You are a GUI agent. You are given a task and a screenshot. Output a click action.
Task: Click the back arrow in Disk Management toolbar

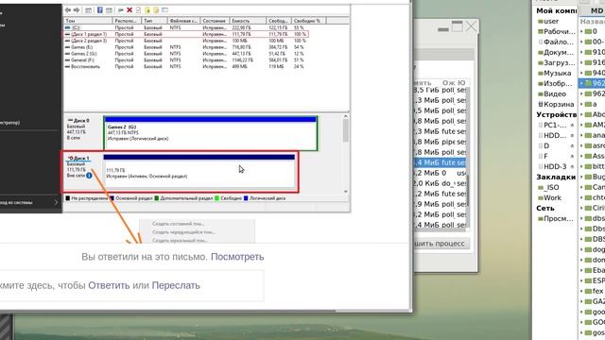(68, 10)
